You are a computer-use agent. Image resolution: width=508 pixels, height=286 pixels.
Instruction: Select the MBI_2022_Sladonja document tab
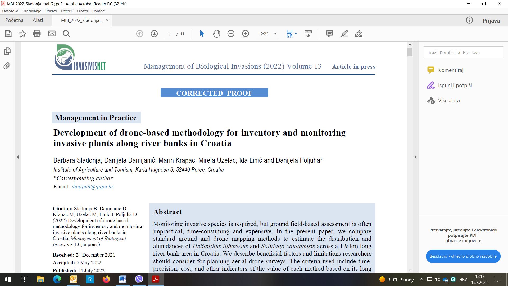(82, 20)
